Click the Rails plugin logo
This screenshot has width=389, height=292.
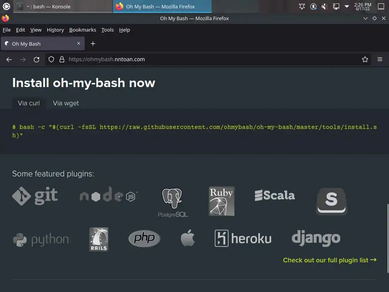[99, 239]
